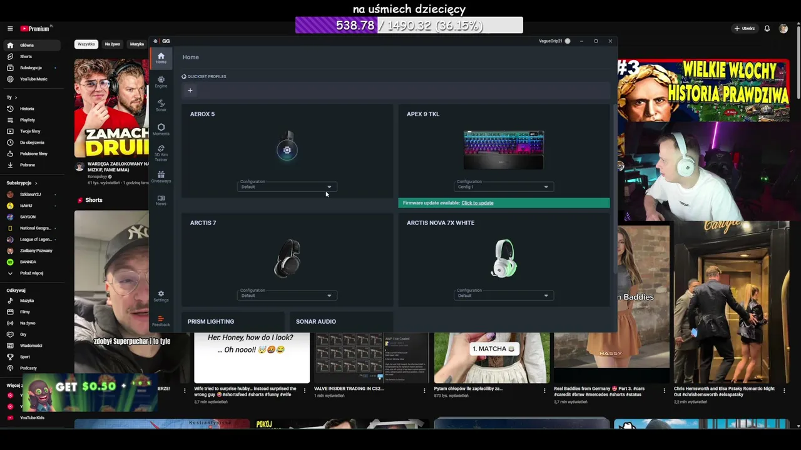Click the YouTube Premium logo
Viewport: 801px width, 450px height.
coord(36,28)
